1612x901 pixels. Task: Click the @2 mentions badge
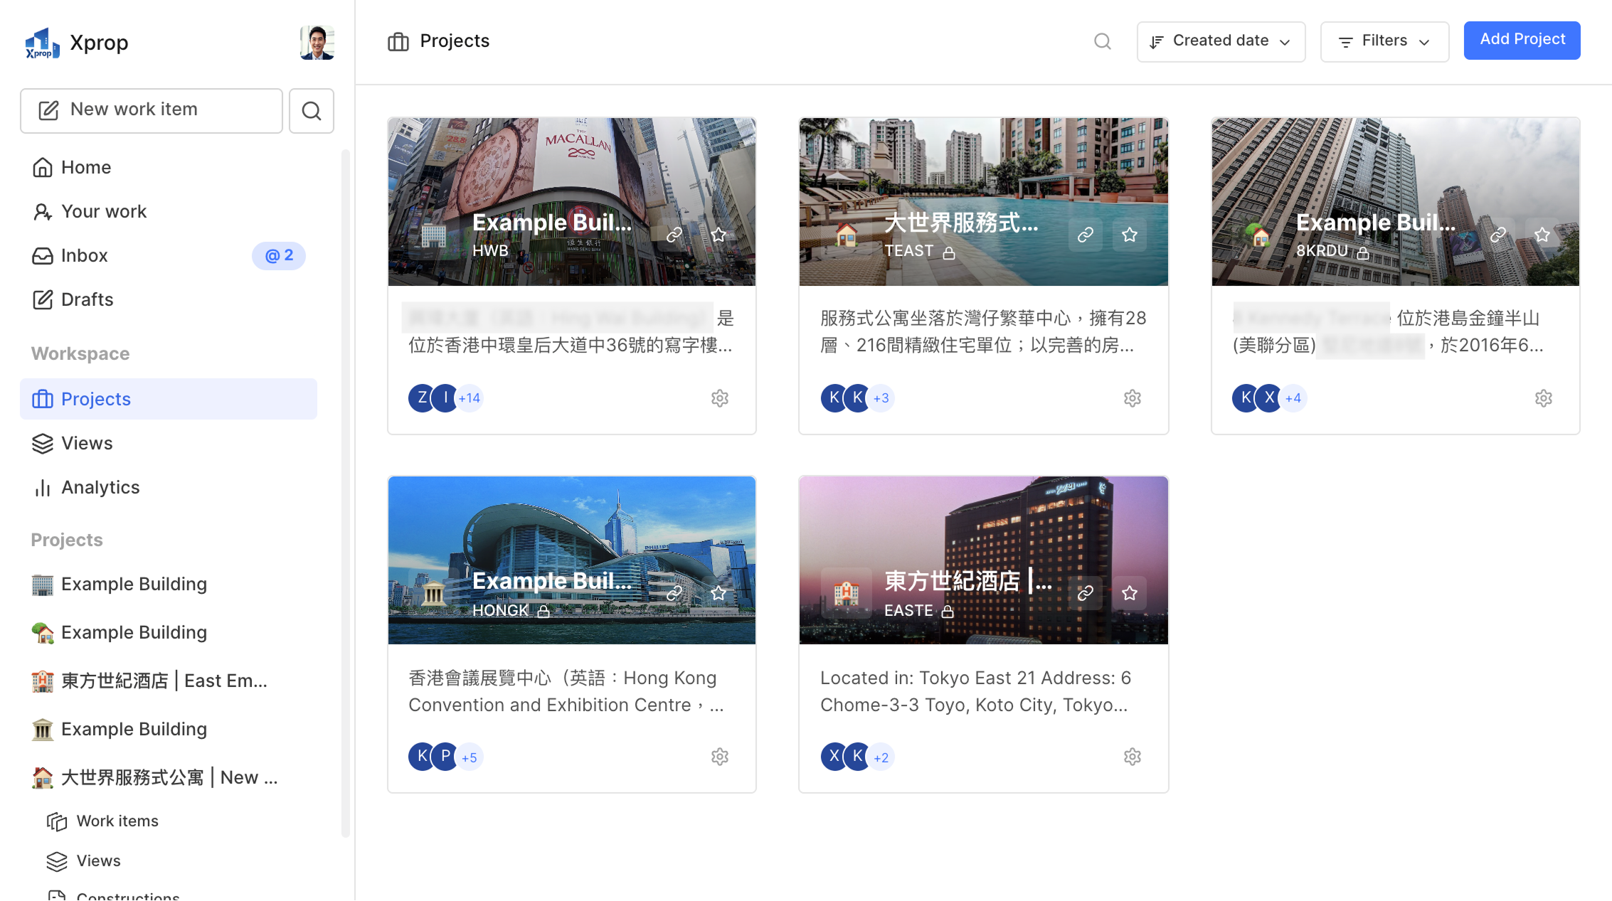click(x=279, y=255)
